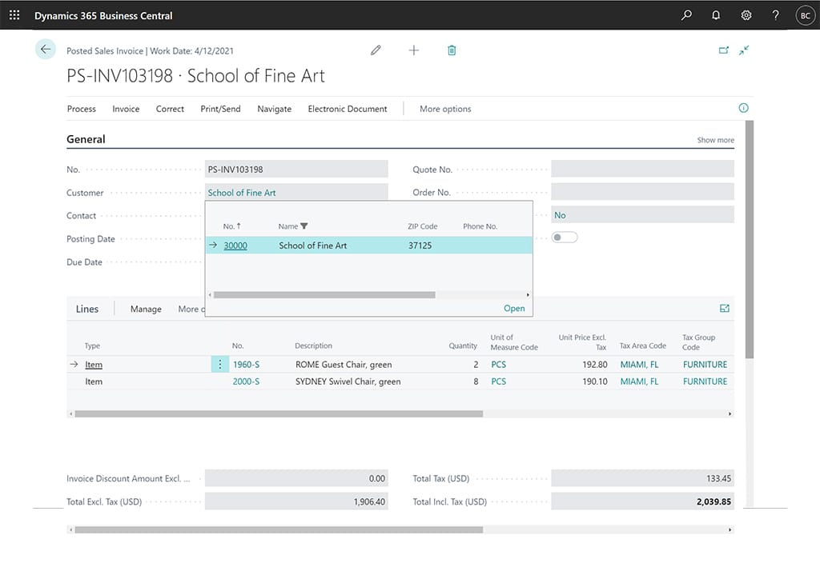This screenshot has height=579, width=820.
Task: Open the Electronic Document menu
Action: [348, 109]
